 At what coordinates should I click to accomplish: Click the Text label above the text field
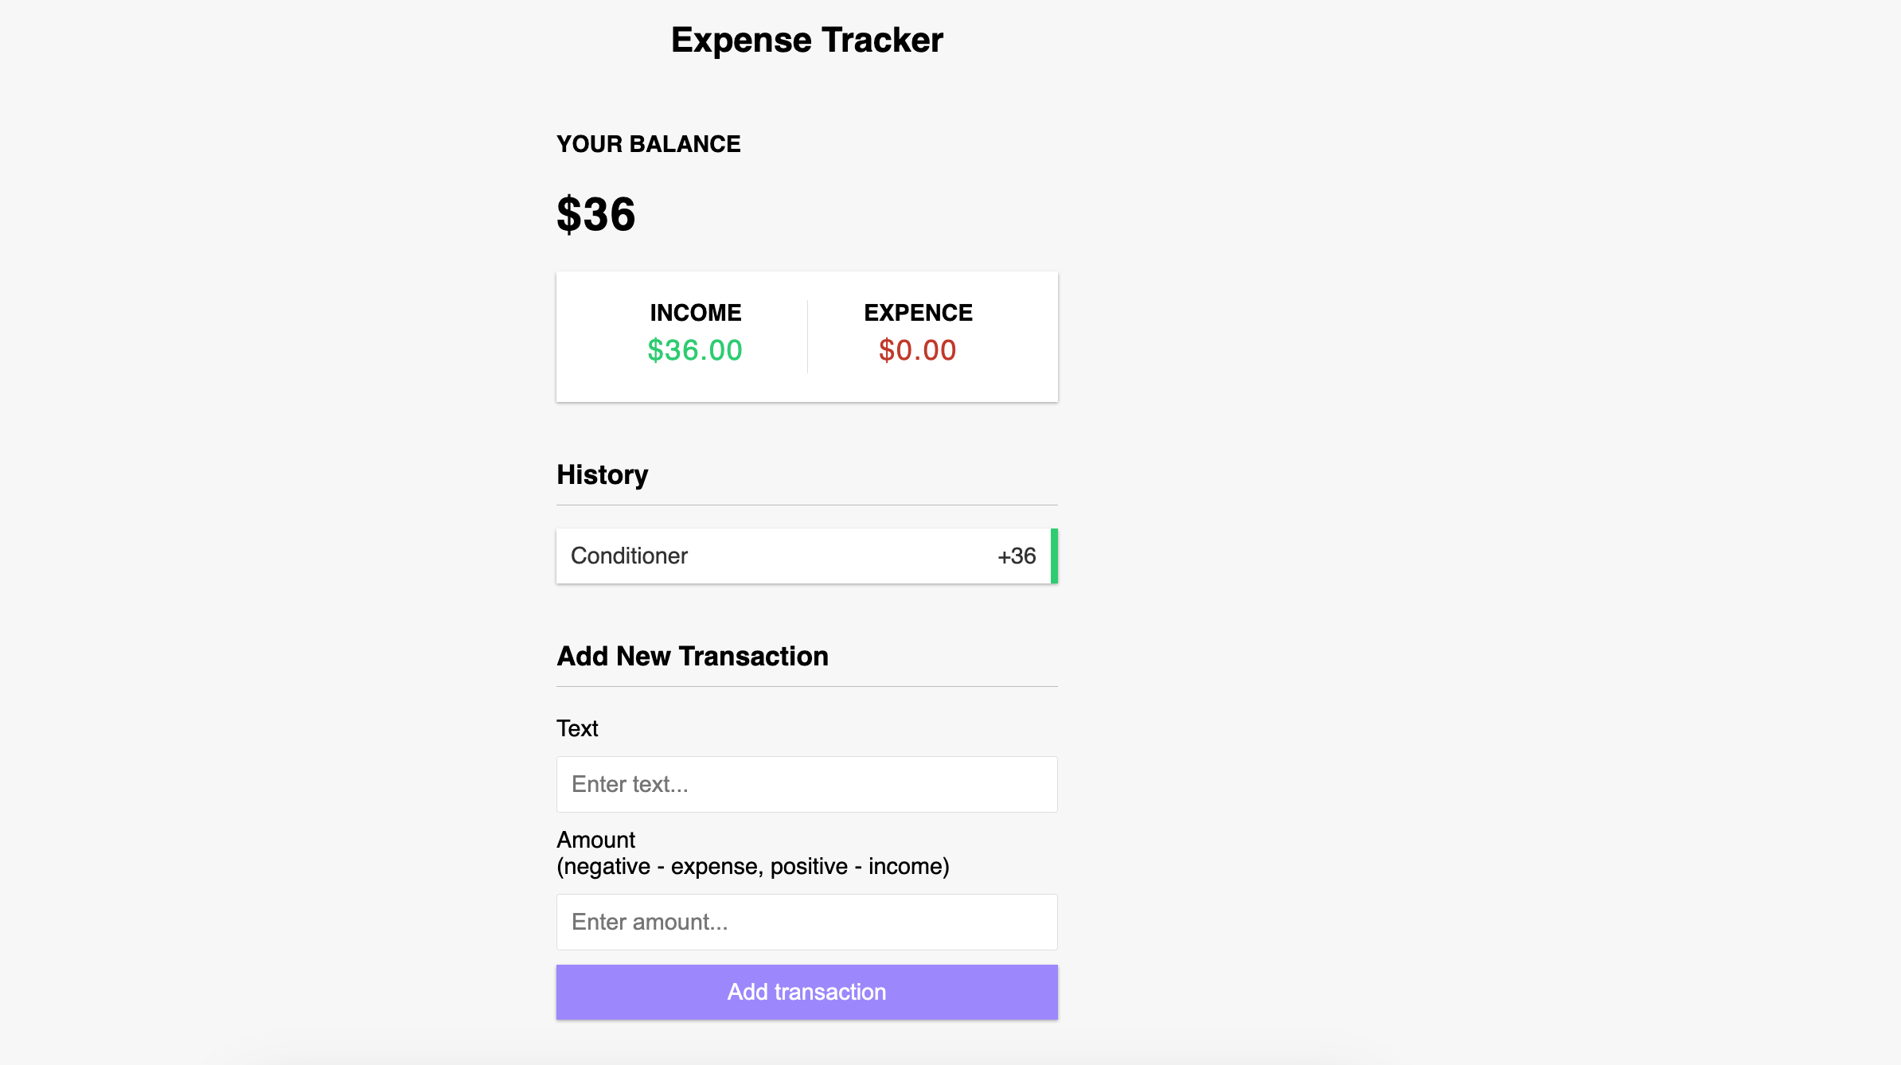point(577,728)
